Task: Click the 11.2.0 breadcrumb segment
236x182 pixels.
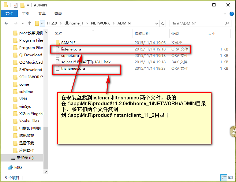Action: (x=52, y=23)
